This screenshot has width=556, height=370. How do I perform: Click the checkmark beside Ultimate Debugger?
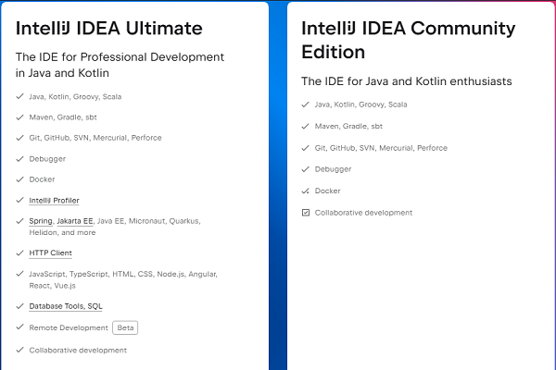click(19, 158)
